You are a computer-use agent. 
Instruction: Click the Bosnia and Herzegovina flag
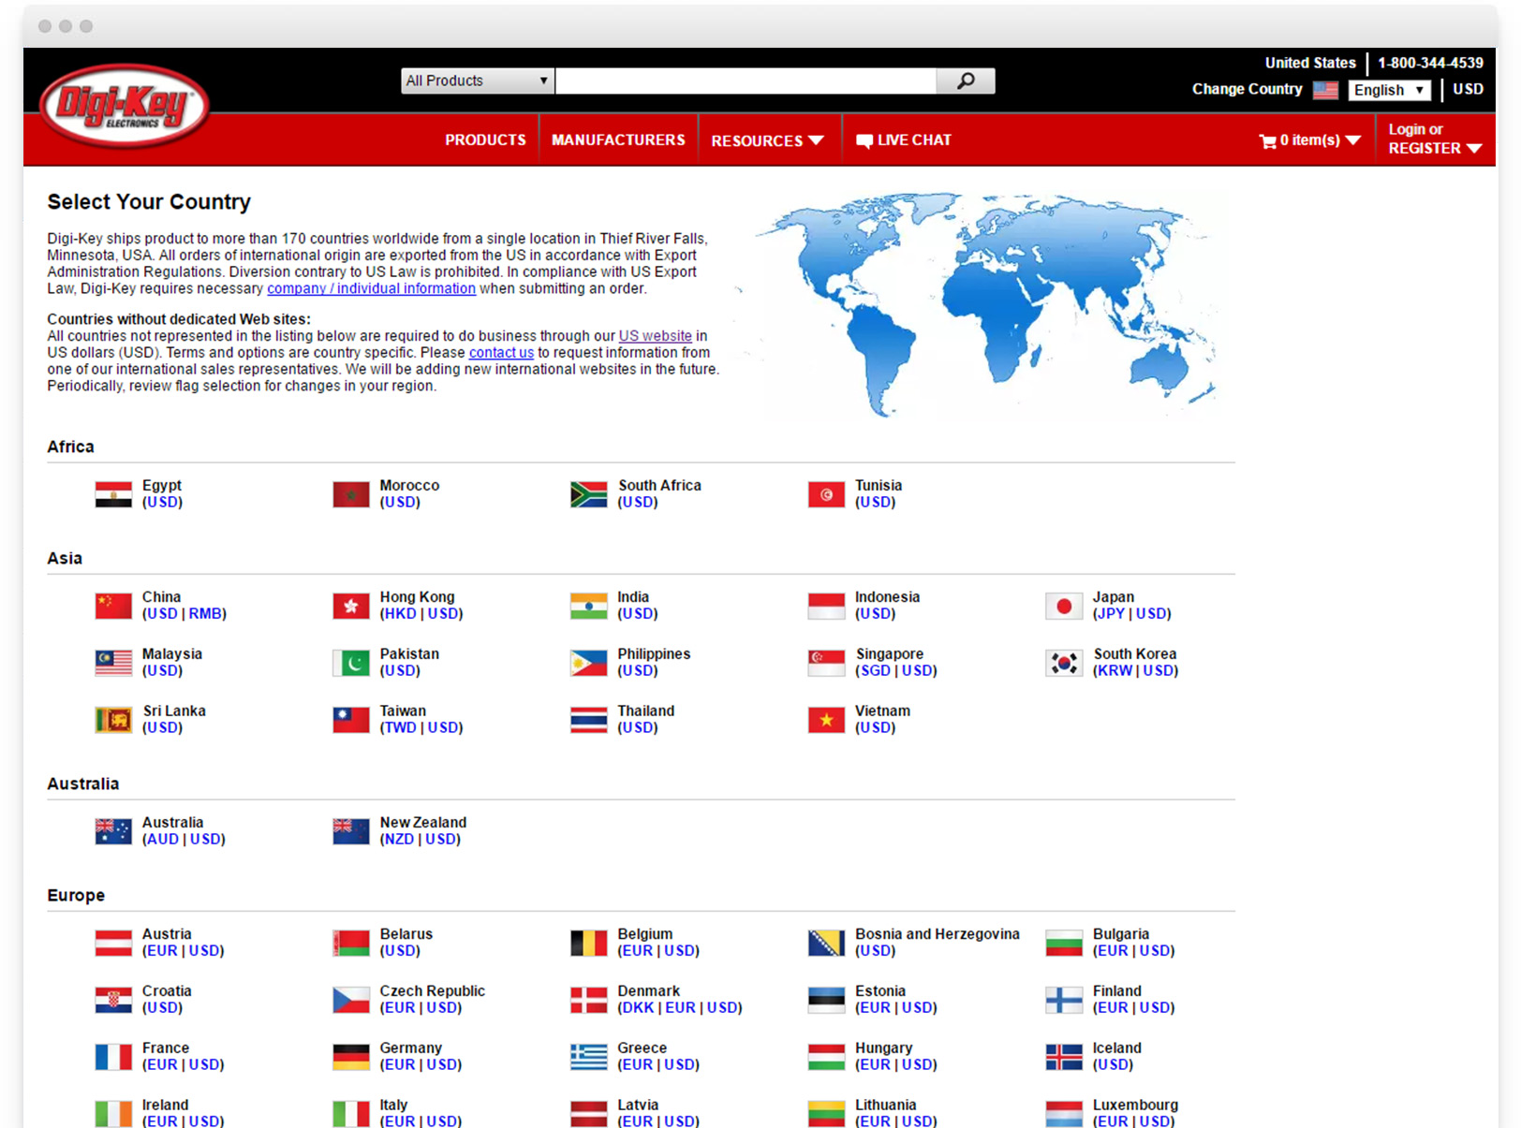tap(826, 943)
